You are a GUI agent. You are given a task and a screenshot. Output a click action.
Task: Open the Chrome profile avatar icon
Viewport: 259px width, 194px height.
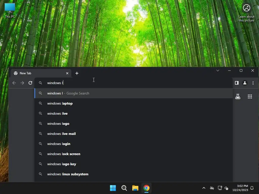click(245, 83)
